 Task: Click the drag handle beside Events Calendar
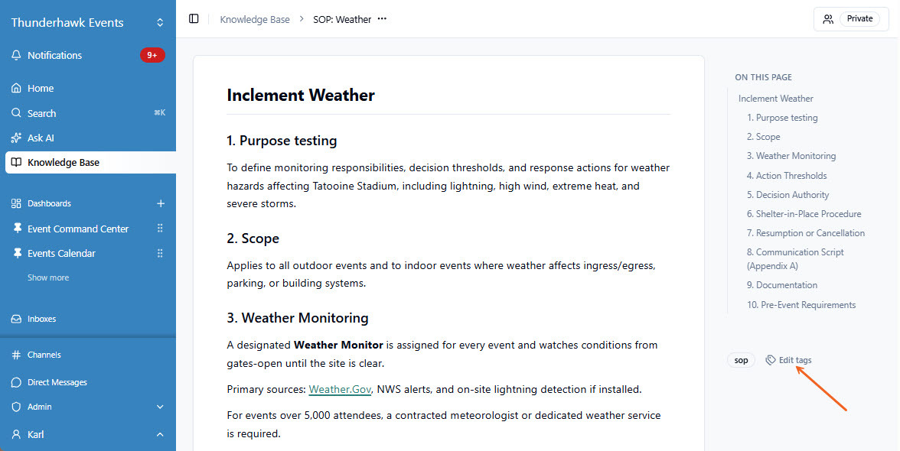pyautogui.click(x=160, y=253)
